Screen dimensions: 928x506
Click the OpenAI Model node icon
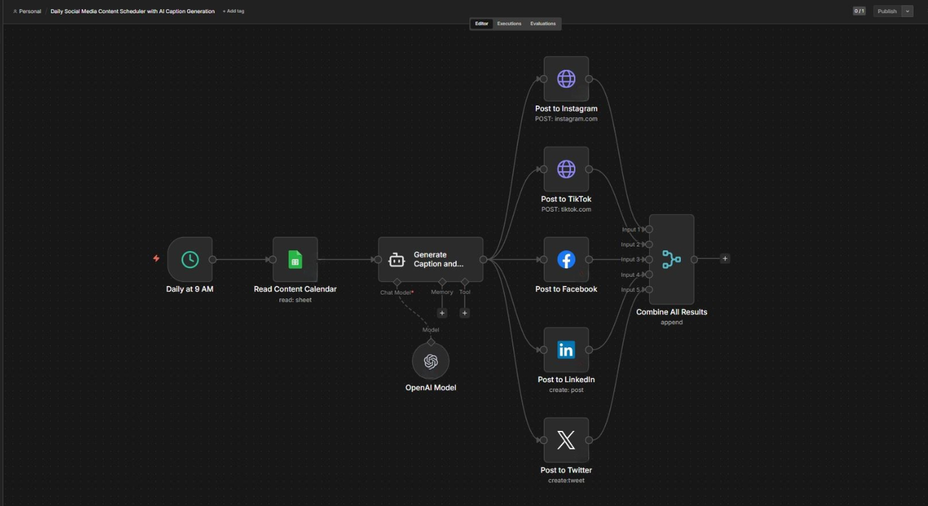pos(430,361)
